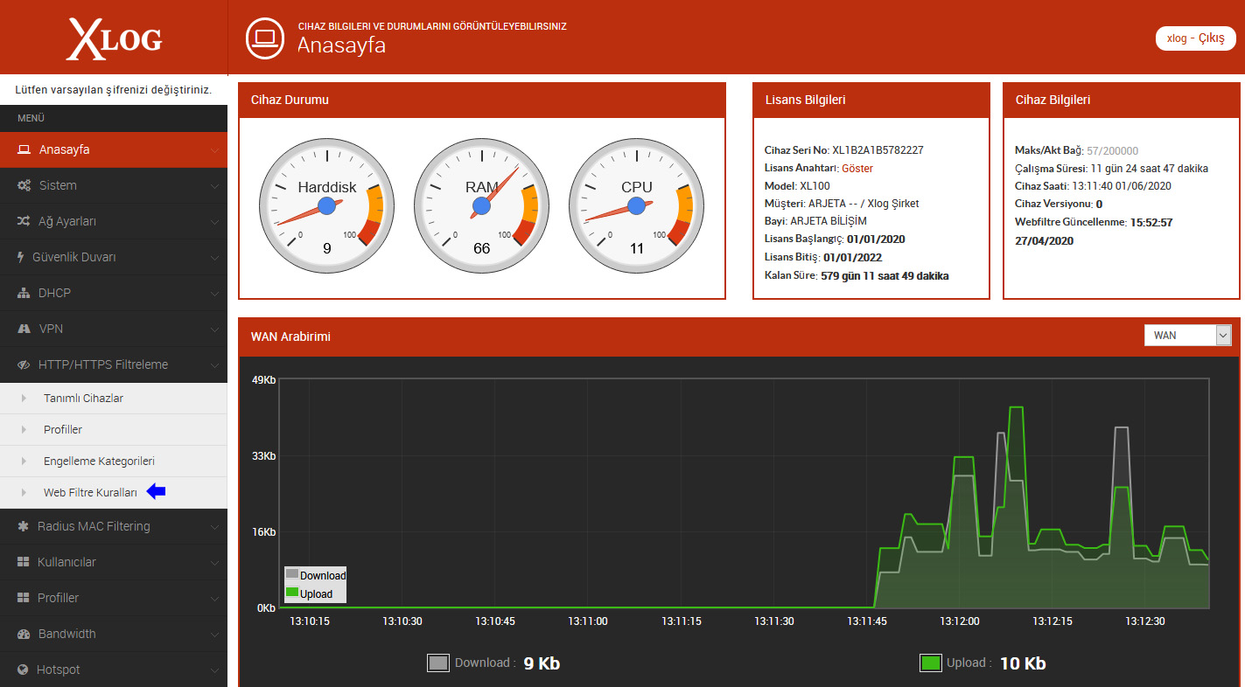1245x687 pixels.
Task: Click the Model value XL100
Action: (x=815, y=186)
